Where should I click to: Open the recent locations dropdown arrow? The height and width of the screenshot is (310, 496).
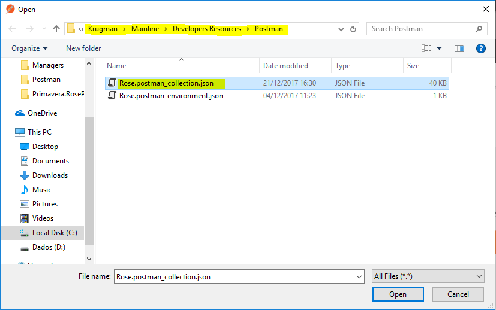tap(44, 29)
